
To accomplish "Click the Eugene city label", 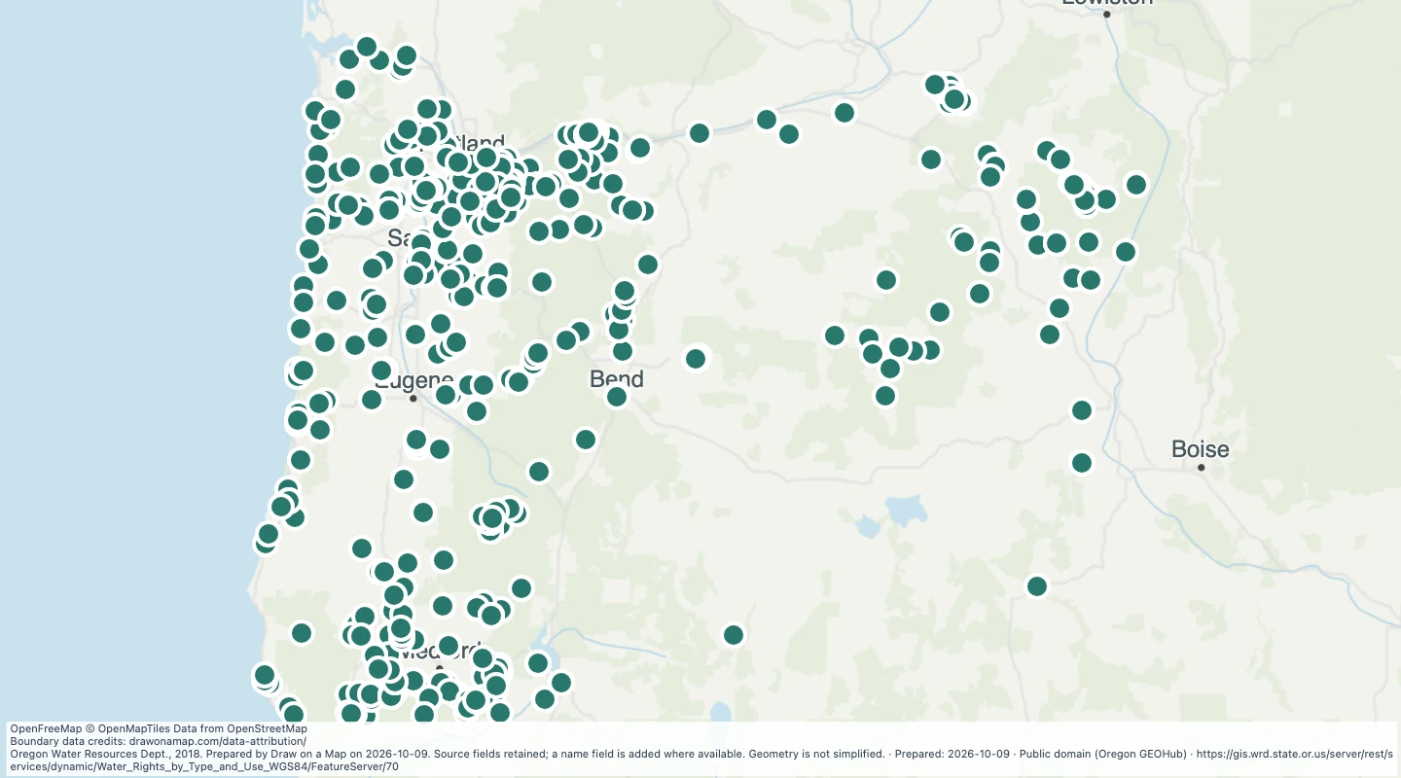I will pyautogui.click(x=414, y=380).
